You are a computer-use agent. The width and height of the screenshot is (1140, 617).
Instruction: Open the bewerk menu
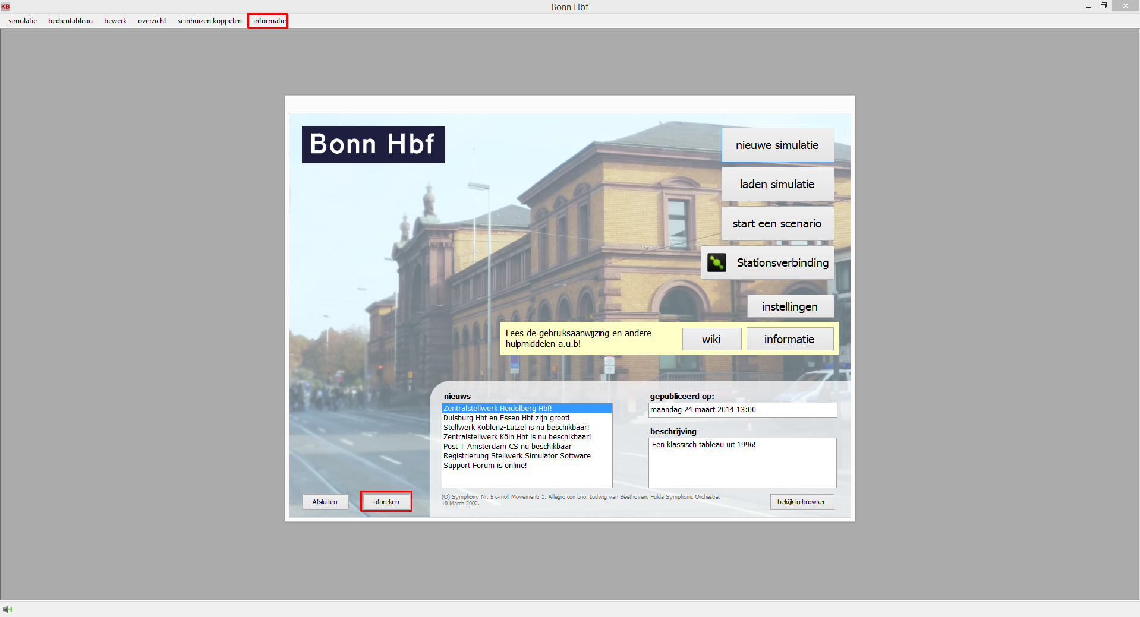(115, 21)
